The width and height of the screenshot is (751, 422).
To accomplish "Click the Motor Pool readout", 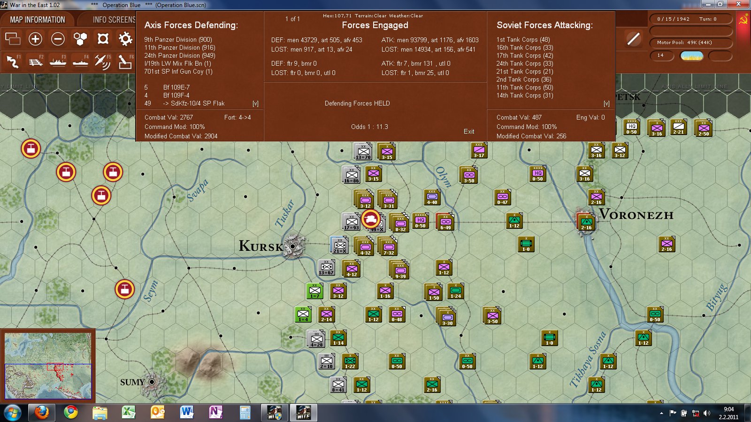I will click(690, 43).
